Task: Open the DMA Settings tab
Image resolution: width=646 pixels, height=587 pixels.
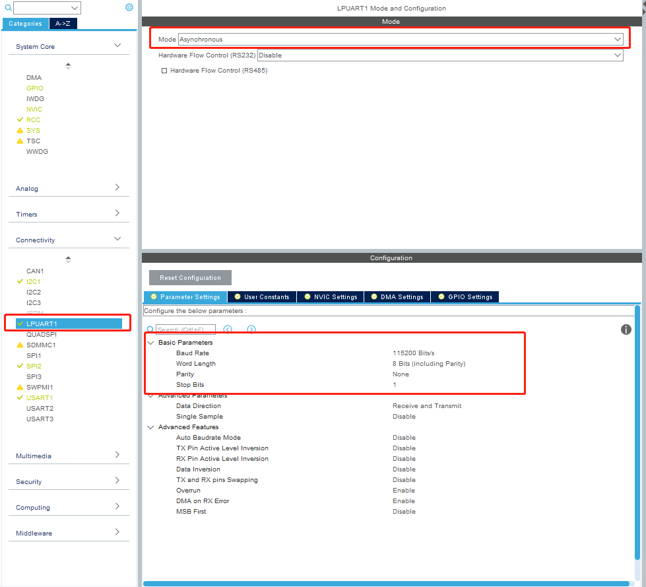Action: point(398,296)
